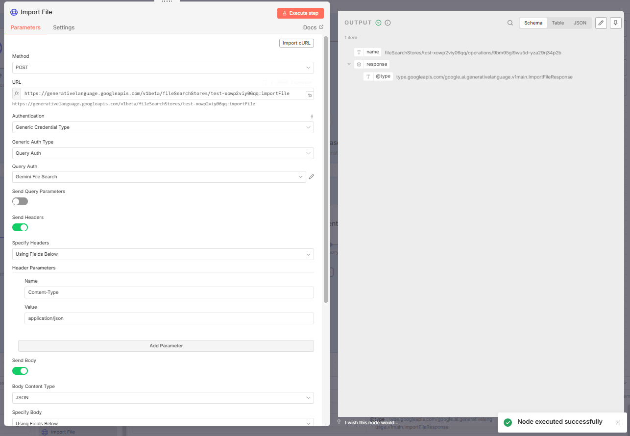Open the Authentication dropdown
Image resolution: width=630 pixels, height=436 pixels.
pos(163,127)
